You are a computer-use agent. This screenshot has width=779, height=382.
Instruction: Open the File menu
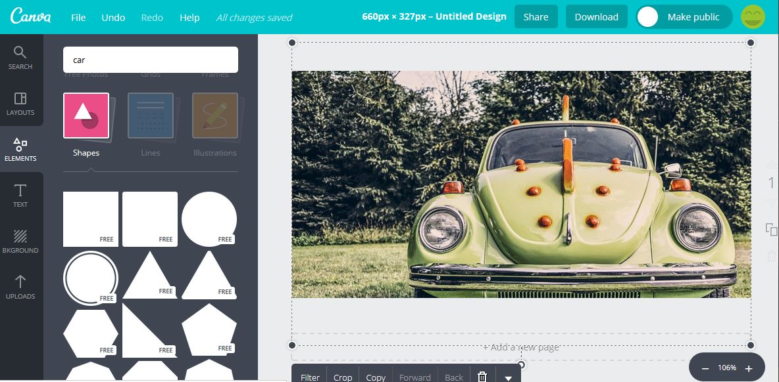pos(78,17)
